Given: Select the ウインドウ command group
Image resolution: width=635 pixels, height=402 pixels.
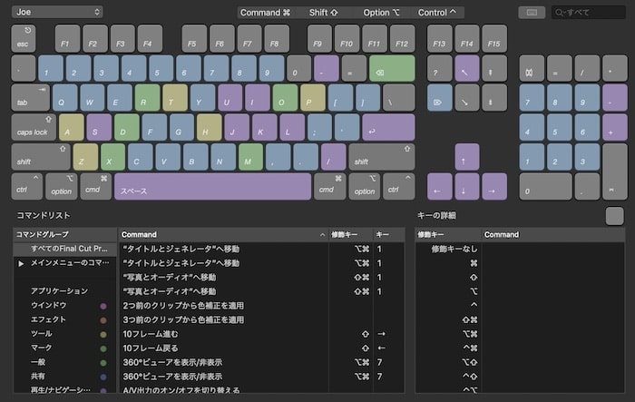Looking at the screenshot, I should 65,305.
